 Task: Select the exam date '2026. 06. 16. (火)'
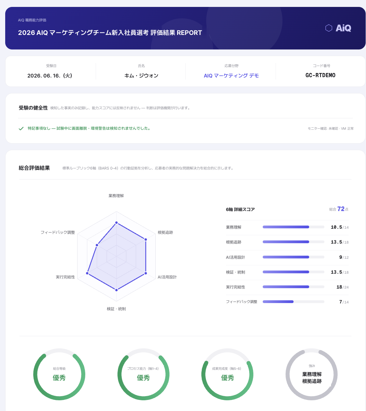(50, 76)
